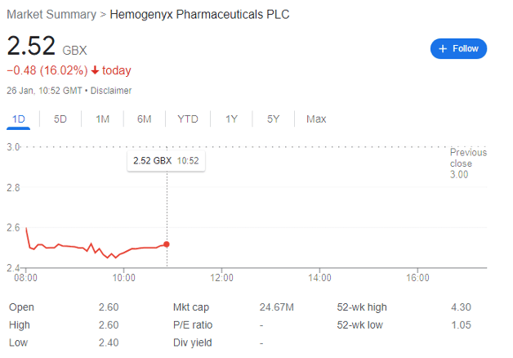Show the YTD chart range
This screenshot has width=513, height=358.
coord(188,119)
